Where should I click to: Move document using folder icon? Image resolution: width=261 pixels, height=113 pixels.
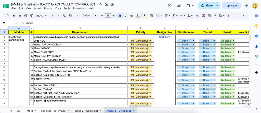[x=106, y=5]
